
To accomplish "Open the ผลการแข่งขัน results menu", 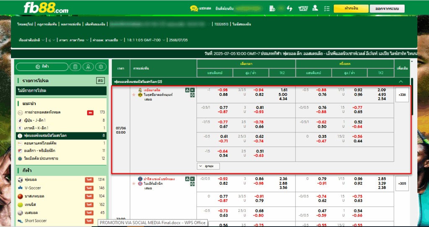I will click(70, 24).
